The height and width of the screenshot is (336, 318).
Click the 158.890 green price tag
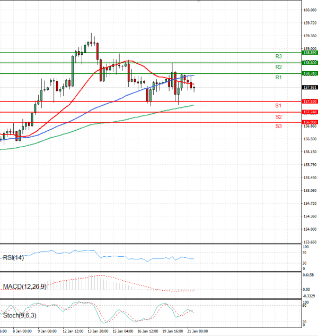coord(309,53)
